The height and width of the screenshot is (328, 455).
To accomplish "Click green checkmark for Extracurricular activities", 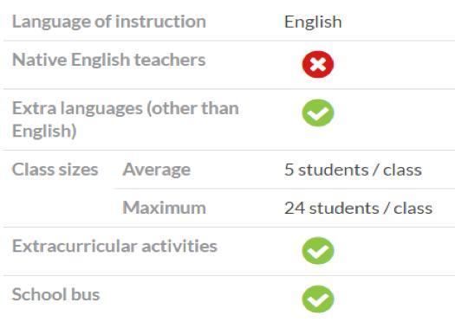I will 318,251.
